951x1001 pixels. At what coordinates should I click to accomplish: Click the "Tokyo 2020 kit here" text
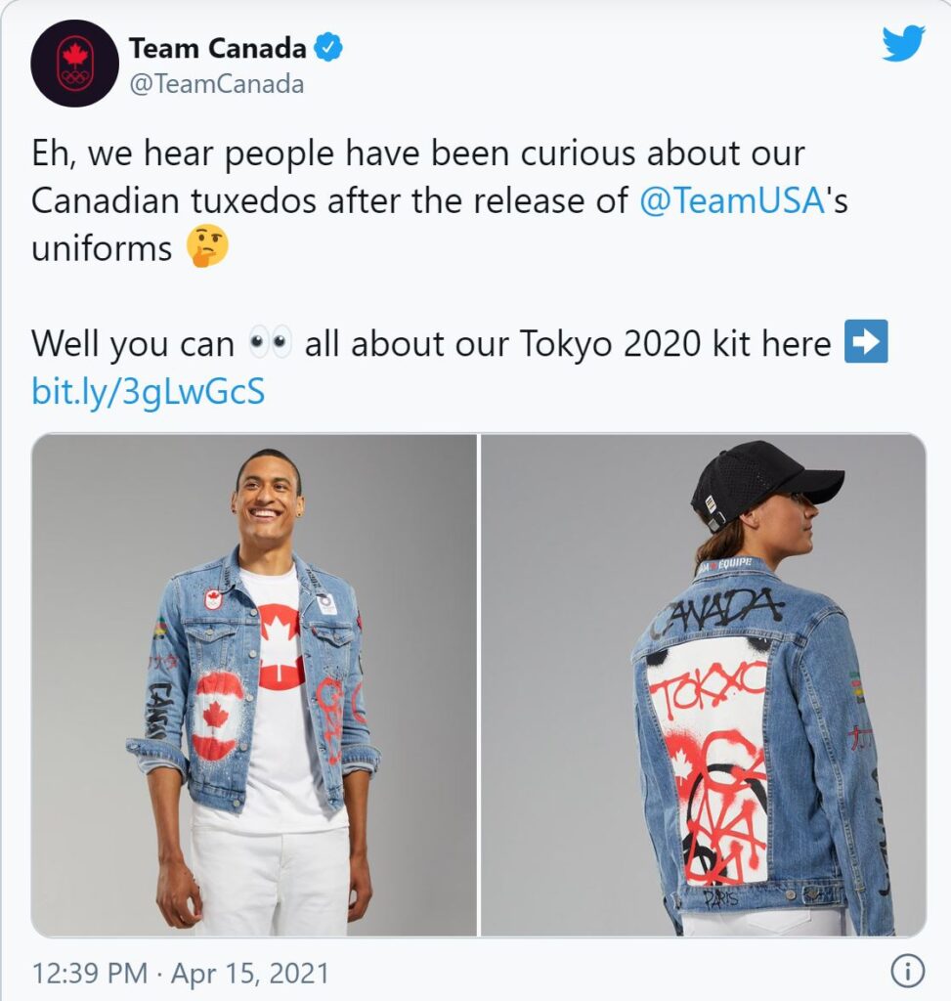tap(675, 343)
